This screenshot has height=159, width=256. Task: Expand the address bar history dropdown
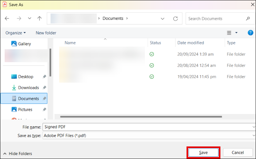162,19
